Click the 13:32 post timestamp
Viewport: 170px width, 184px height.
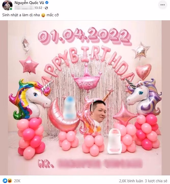click(x=38, y=8)
